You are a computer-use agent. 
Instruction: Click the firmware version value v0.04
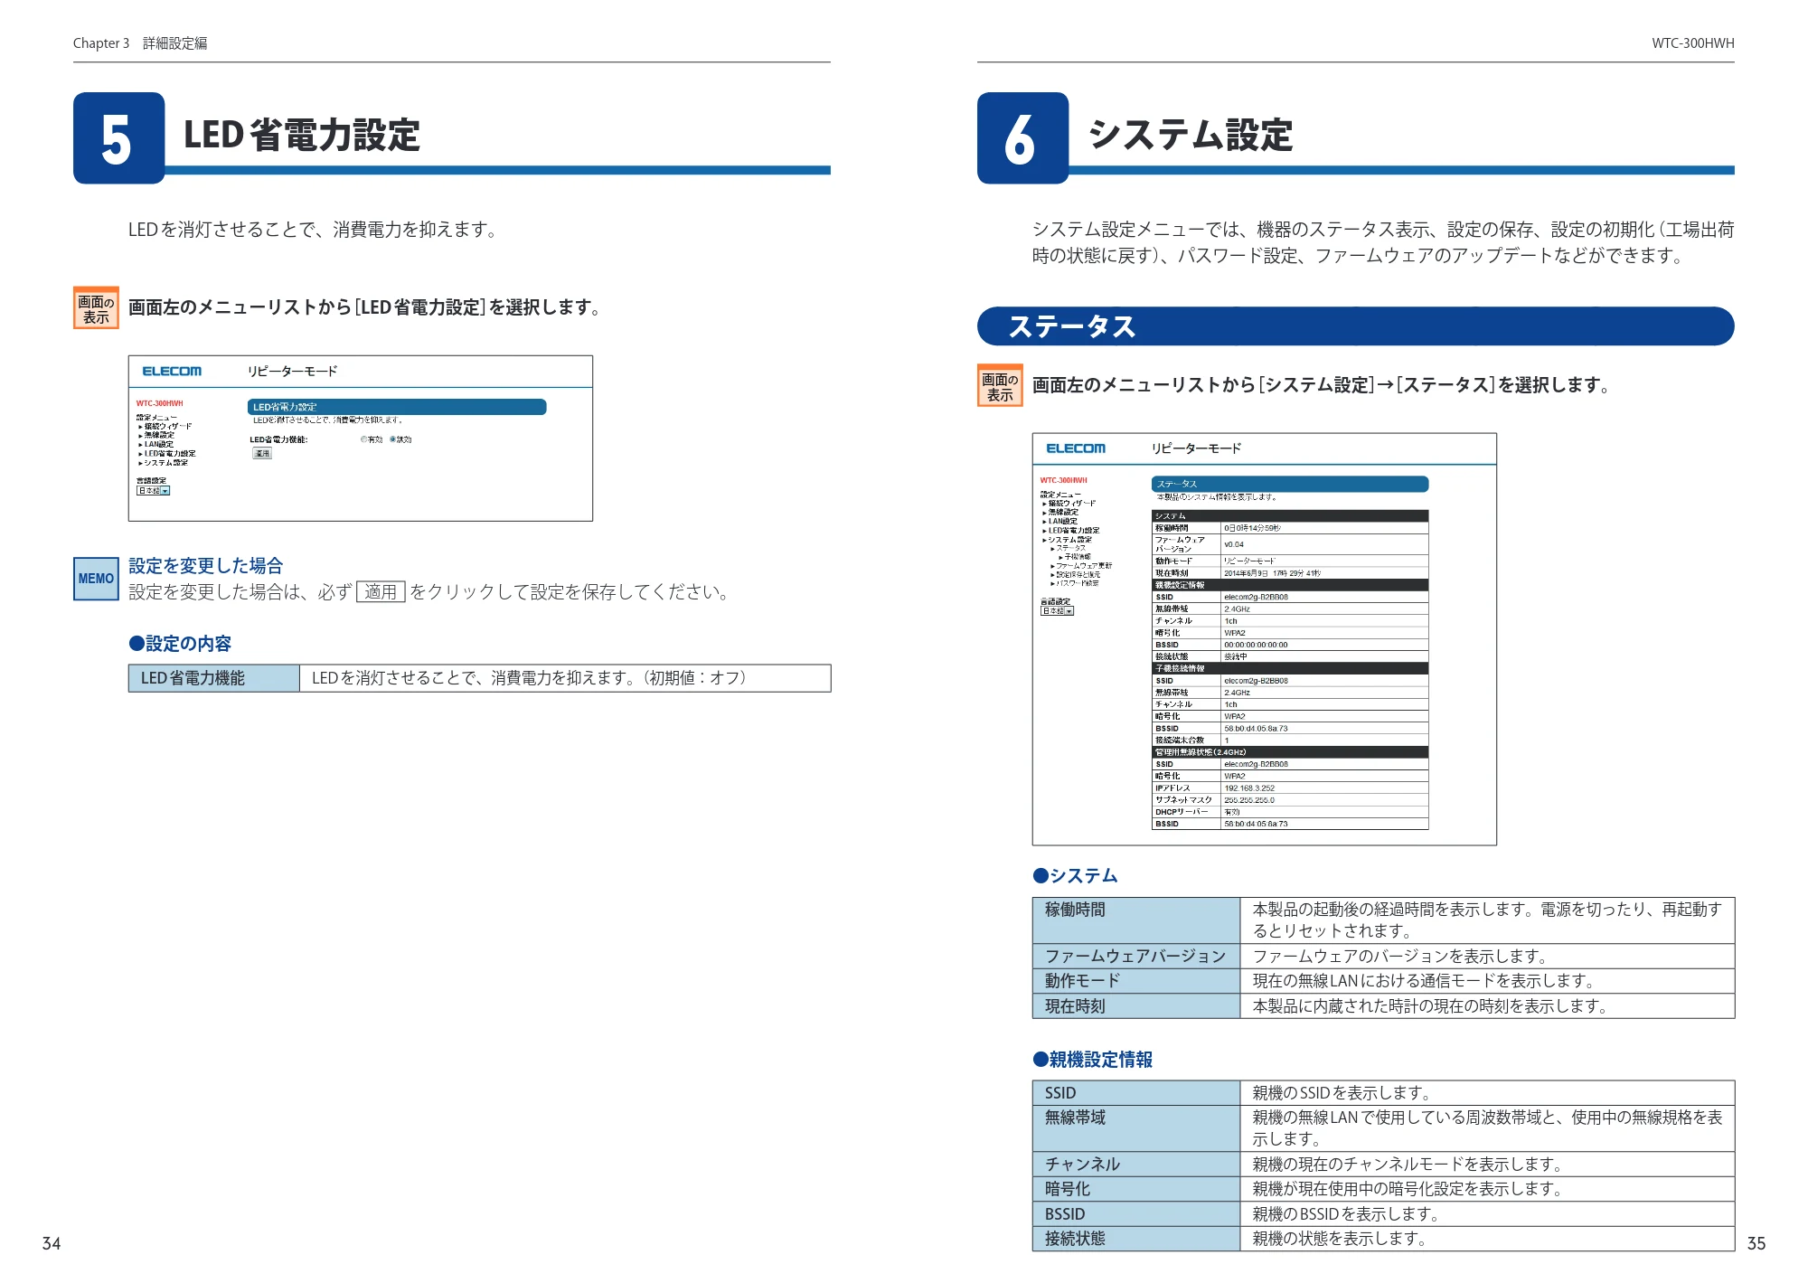coord(1234,544)
